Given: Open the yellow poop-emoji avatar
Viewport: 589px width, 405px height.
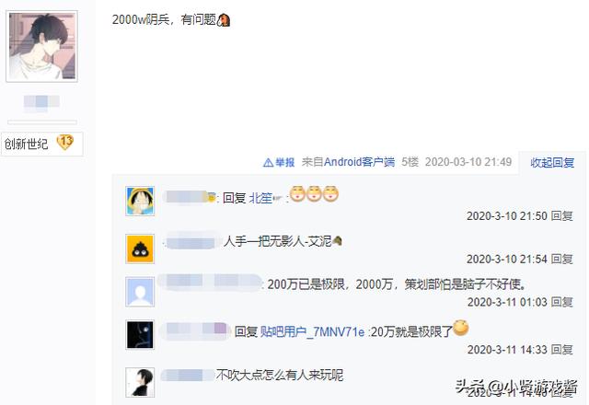Looking at the screenshot, I should tap(140, 249).
